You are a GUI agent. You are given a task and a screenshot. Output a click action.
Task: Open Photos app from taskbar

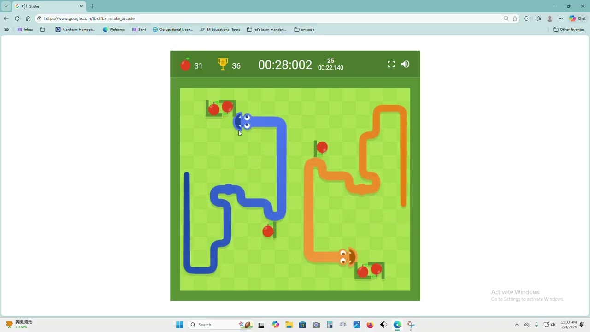click(x=356, y=325)
